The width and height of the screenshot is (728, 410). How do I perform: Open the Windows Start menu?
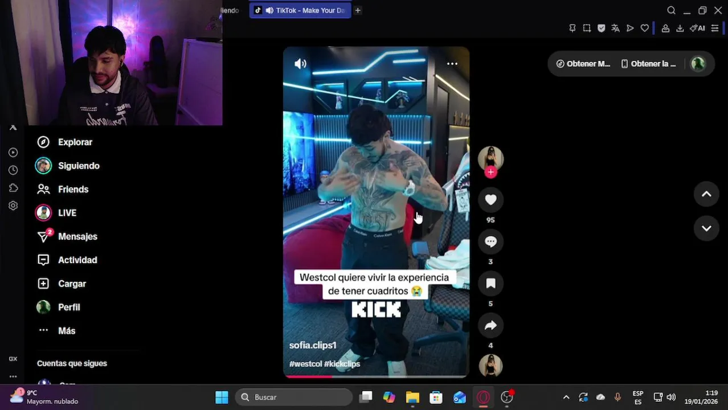(222, 397)
